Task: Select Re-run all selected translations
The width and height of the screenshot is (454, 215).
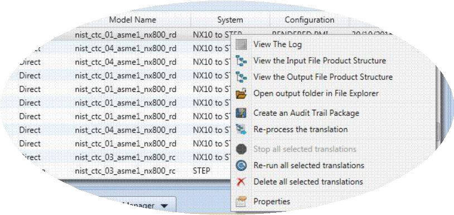Action: tap(308, 165)
